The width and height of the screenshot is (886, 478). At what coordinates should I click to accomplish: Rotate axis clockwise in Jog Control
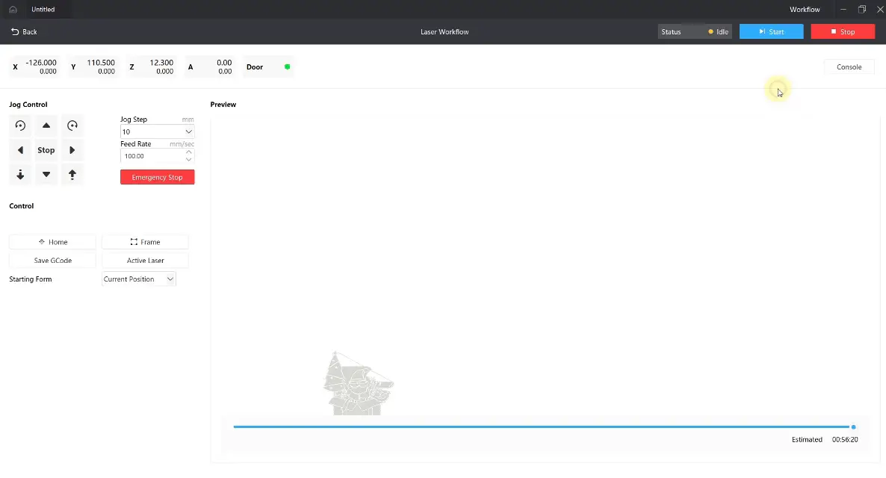pyautogui.click(x=72, y=125)
